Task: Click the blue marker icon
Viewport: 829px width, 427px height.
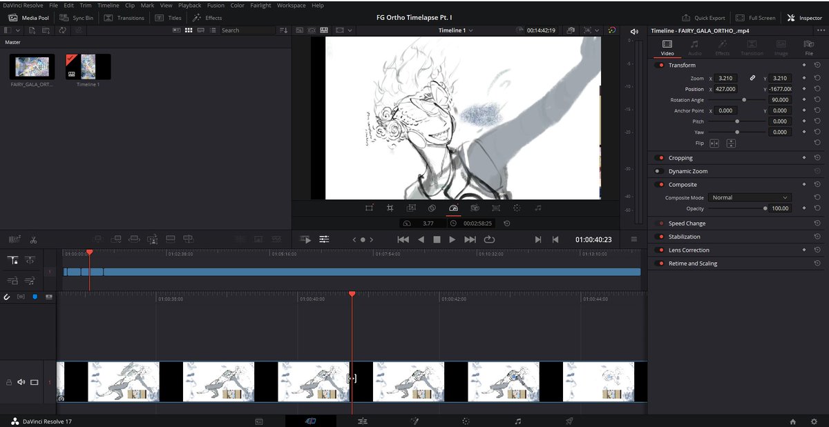Action: (35, 297)
